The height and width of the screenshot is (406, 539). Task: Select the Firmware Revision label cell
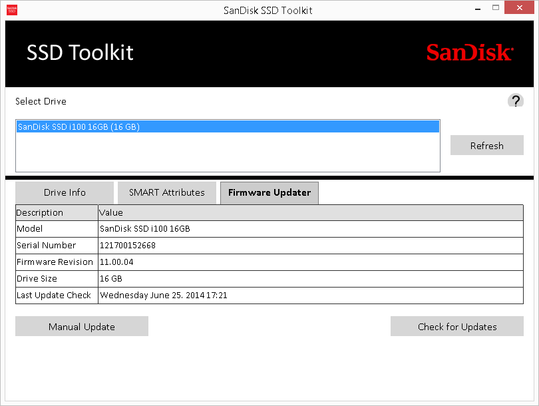pos(57,262)
